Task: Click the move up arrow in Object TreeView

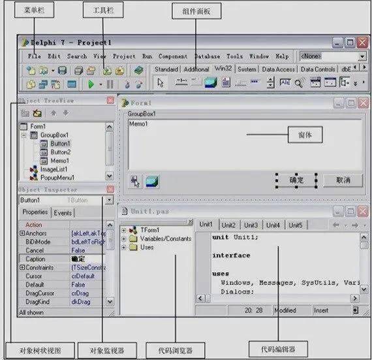Action: click(x=54, y=113)
